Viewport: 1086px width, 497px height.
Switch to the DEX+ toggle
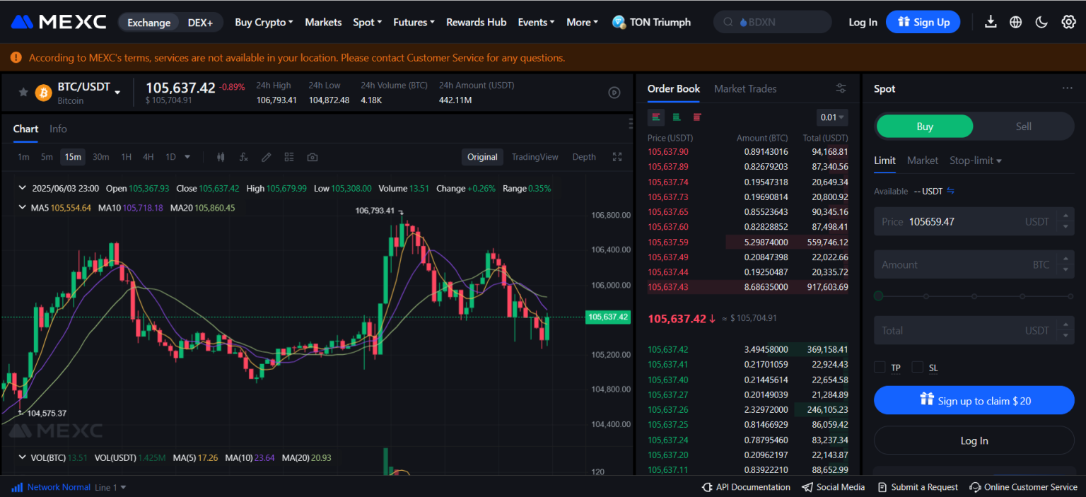click(x=200, y=22)
